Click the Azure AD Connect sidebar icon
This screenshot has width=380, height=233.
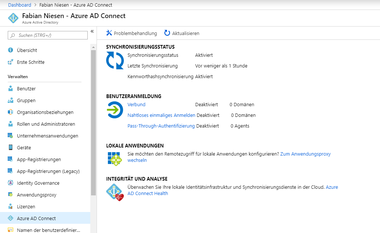[10, 218]
